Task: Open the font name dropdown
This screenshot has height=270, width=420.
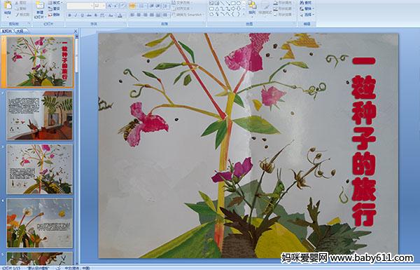Action: tap(92, 6)
